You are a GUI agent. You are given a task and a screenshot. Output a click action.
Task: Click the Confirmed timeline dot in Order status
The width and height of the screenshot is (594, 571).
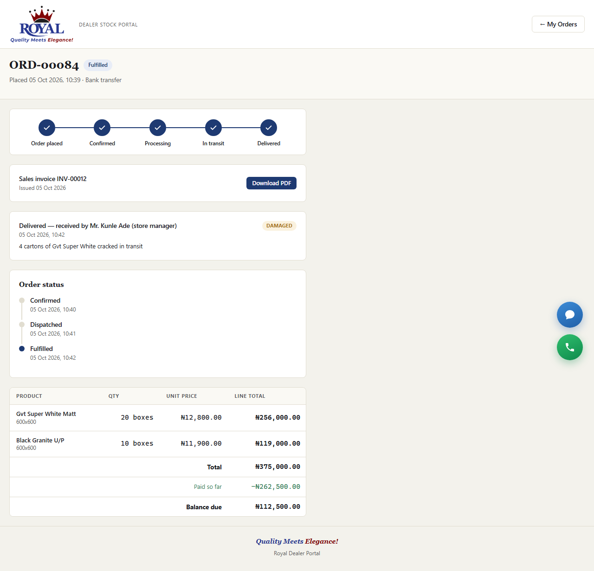click(x=22, y=300)
